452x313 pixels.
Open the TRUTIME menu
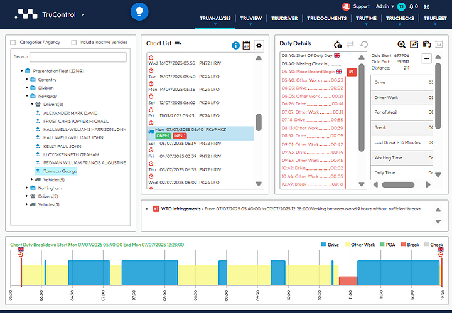tap(366, 18)
